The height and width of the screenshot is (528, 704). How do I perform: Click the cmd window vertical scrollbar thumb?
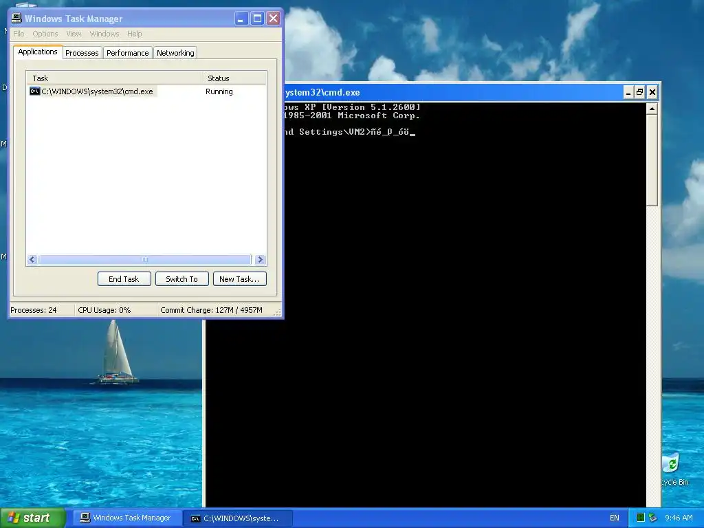pyautogui.click(x=652, y=160)
